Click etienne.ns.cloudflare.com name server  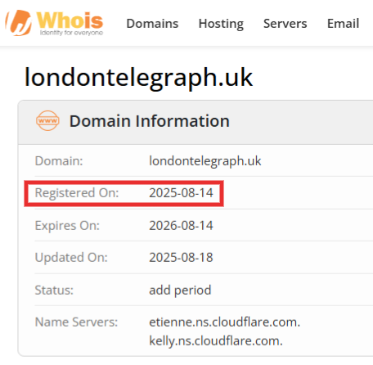click(x=224, y=322)
